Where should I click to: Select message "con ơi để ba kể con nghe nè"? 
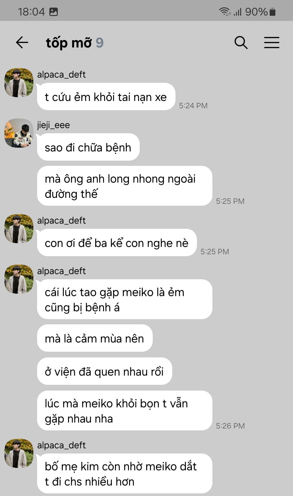[117, 243]
